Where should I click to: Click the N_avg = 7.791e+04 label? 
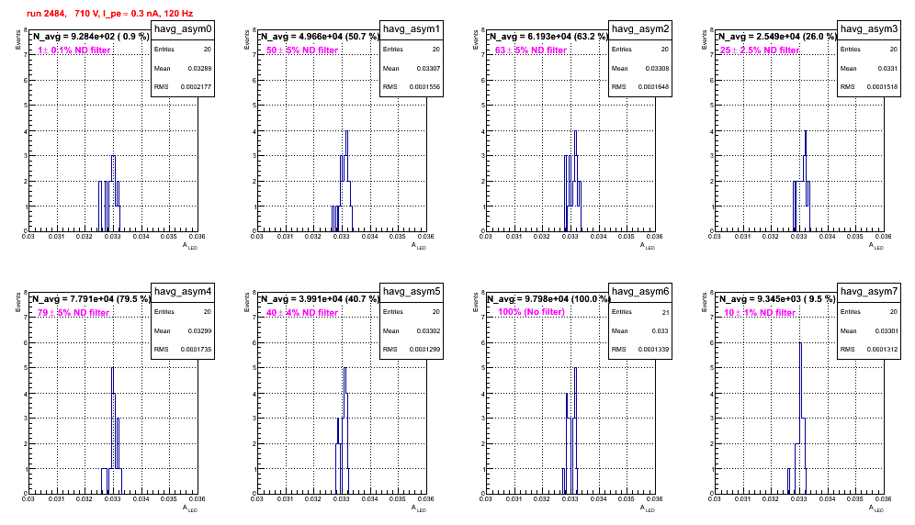coord(91,298)
